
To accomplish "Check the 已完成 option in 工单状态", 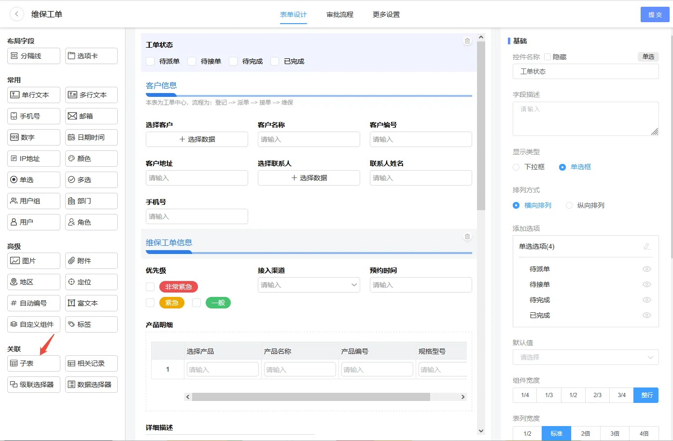I will point(275,61).
